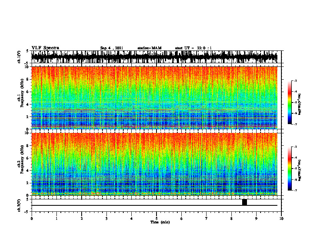Click the 1 tick label on Time axis
This screenshot has height=245, width=317.
[56, 219]
